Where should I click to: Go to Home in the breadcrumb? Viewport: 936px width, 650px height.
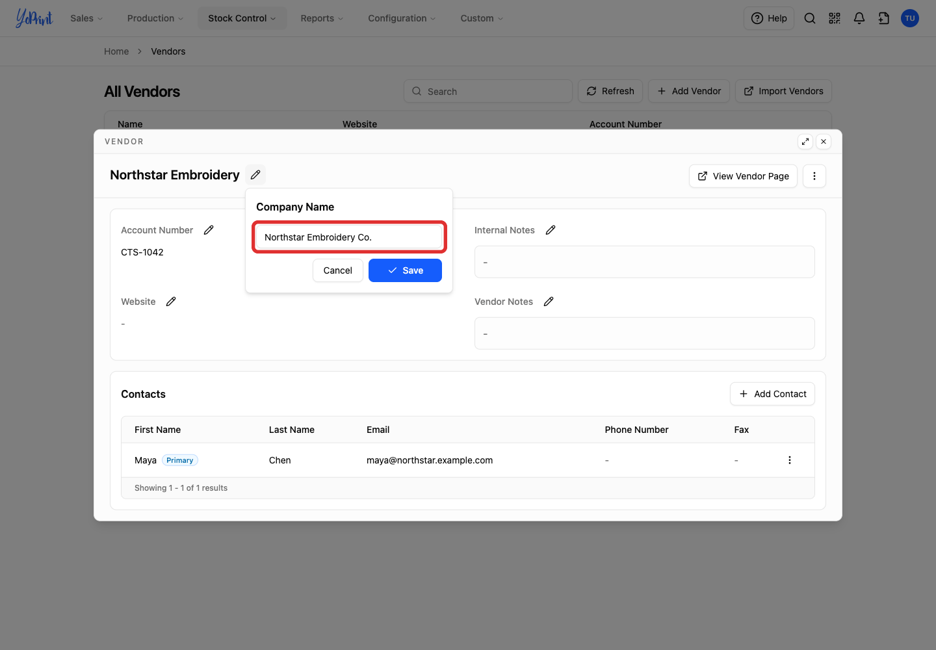coord(116,51)
